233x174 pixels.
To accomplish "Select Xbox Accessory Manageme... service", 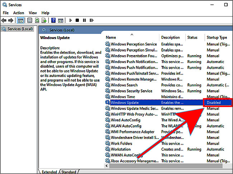I will 168,161.
